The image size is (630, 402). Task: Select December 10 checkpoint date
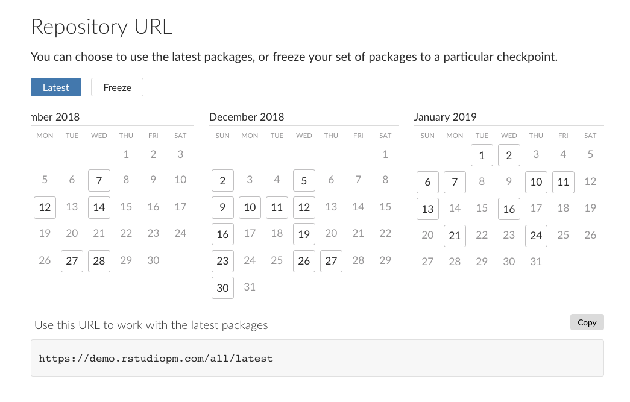click(x=250, y=207)
